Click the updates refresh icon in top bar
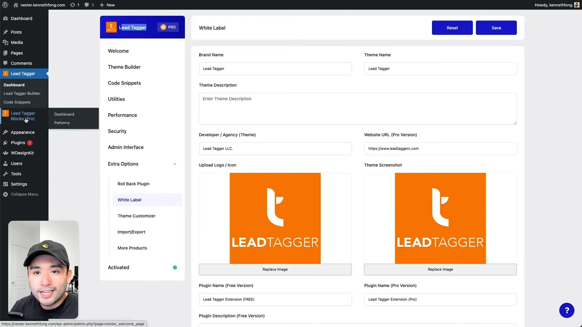The image size is (582, 327). pos(73,5)
